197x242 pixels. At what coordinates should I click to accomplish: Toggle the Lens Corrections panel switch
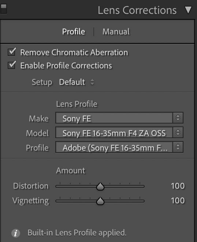(3, 9)
